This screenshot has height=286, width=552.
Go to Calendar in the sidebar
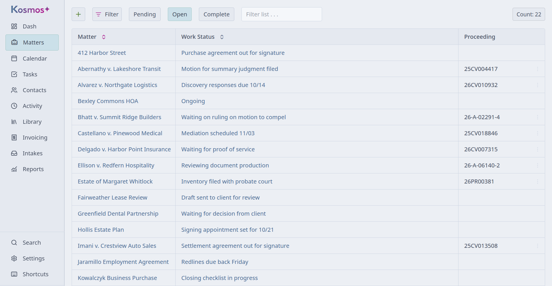click(x=32, y=59)
